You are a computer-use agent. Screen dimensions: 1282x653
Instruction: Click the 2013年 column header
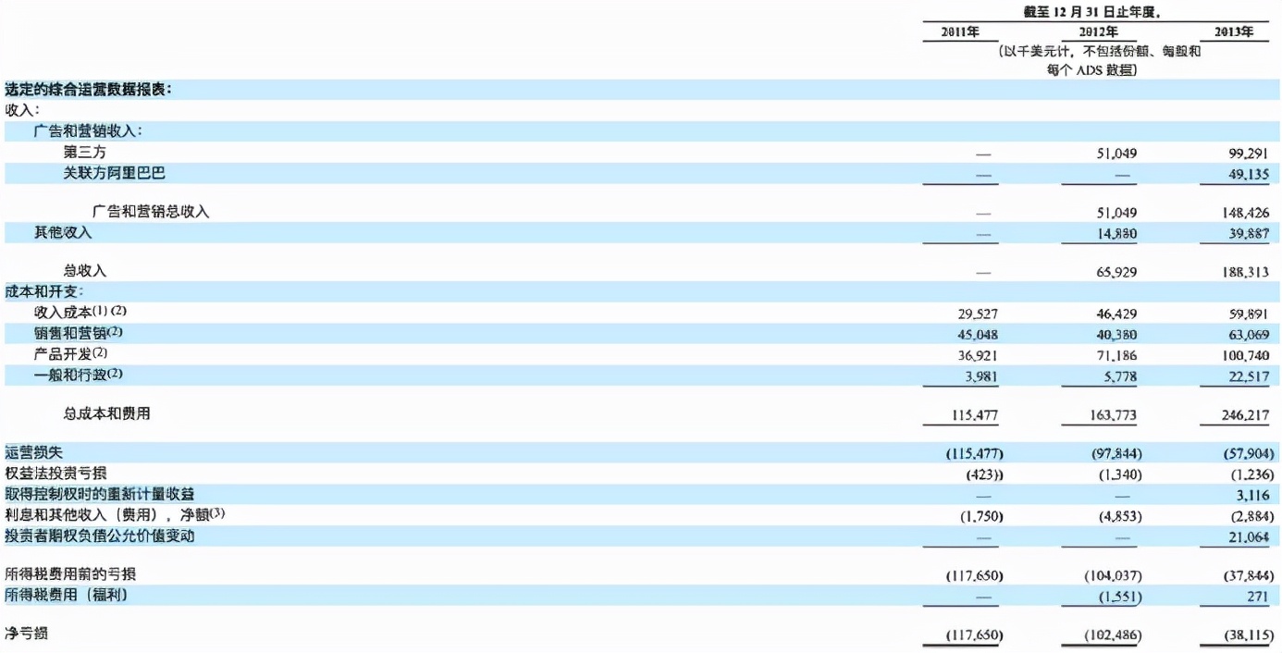click(x=1234, y=31)
